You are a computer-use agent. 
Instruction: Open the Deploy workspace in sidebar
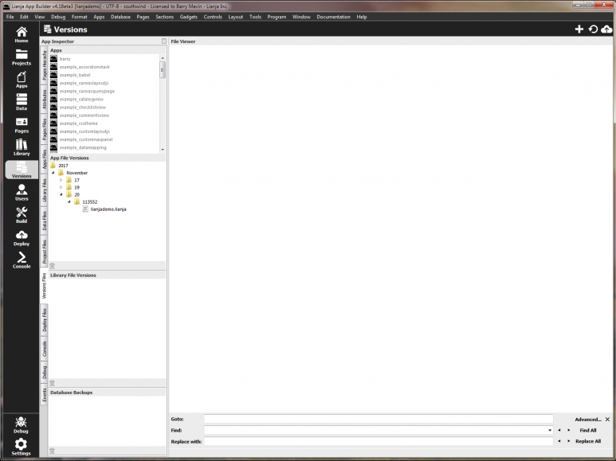(22, 237)
